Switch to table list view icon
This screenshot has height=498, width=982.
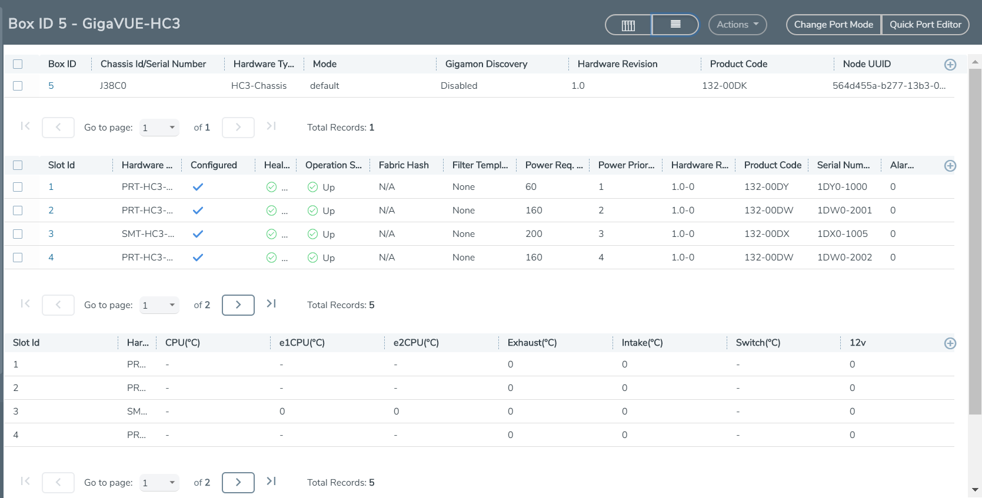pos(675,25)
